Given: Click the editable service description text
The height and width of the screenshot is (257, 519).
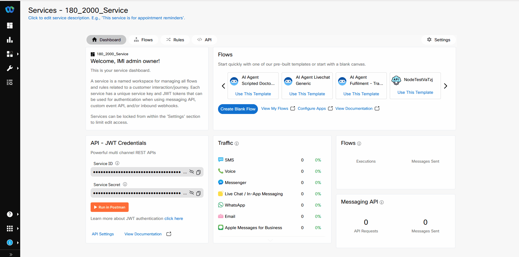Looking at the screenshot, I should click(106, 18).
